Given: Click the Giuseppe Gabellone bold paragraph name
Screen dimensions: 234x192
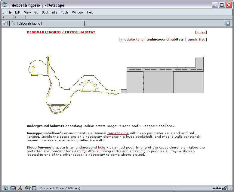Looking at the screenshot, I should [43, 133].
